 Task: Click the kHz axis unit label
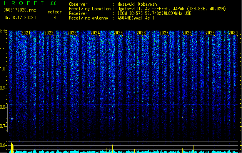tap(3, 31)
